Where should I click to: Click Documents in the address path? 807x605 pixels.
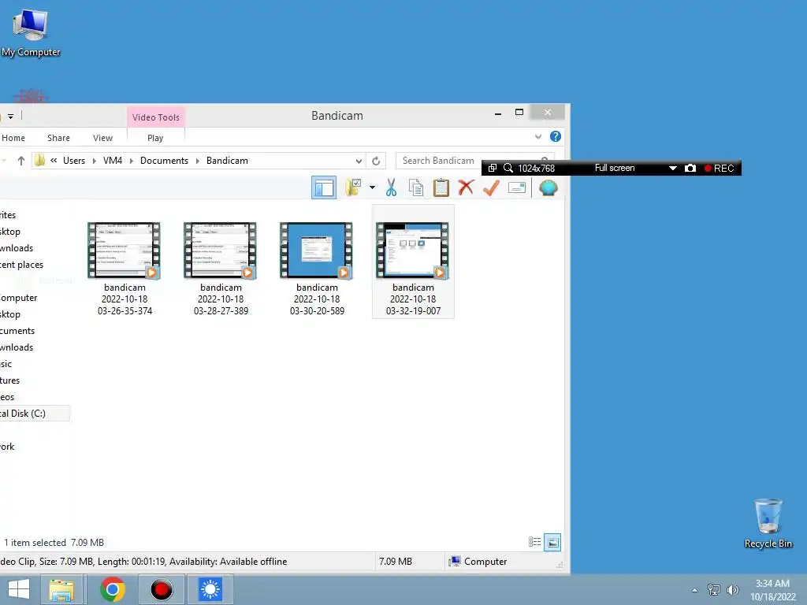164,161
